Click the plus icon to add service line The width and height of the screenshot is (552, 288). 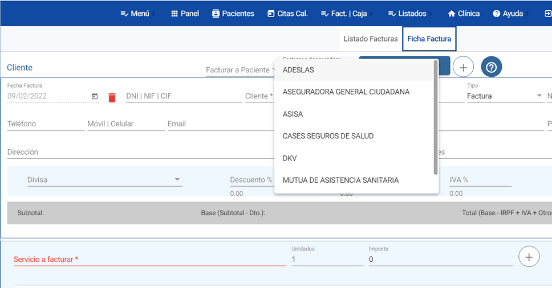coord(529,257)
